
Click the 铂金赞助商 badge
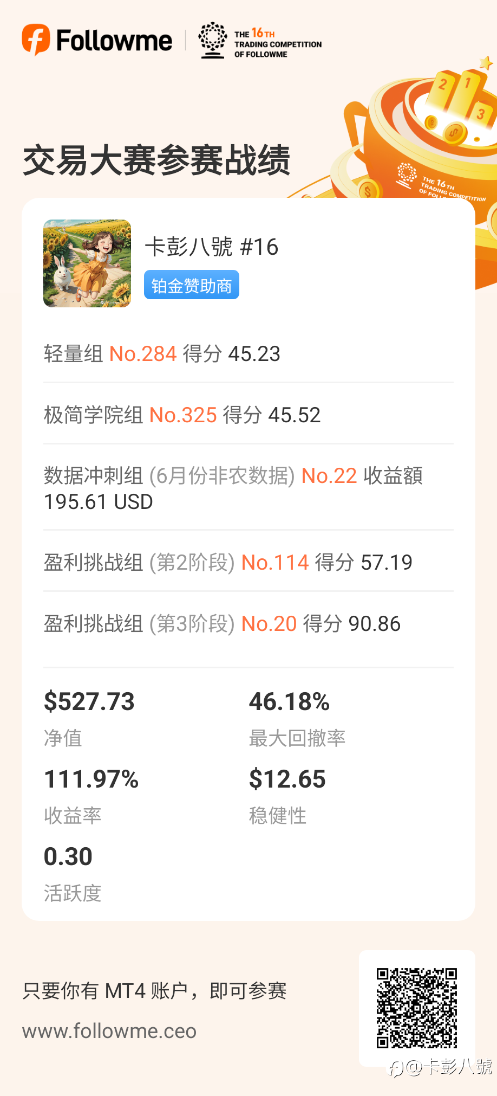(192, 285)
